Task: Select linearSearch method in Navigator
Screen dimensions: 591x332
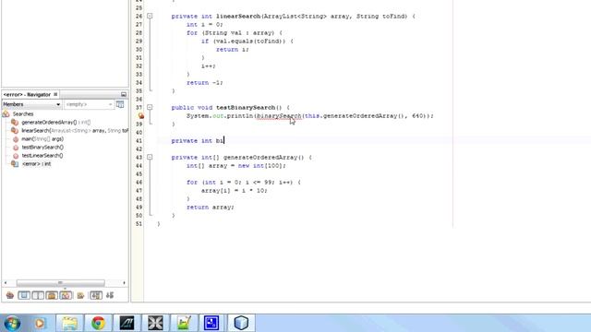Action: click(75, 131)
